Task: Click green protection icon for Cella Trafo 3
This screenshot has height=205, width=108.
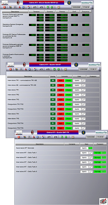Action: click(x=104, y=162)
